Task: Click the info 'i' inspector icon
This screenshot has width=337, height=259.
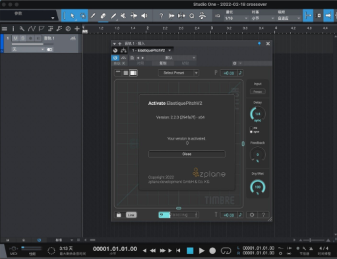Action: 13,28
